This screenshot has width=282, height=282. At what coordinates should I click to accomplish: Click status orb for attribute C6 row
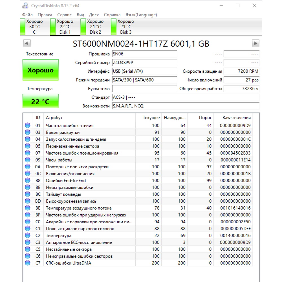(28, 256)
